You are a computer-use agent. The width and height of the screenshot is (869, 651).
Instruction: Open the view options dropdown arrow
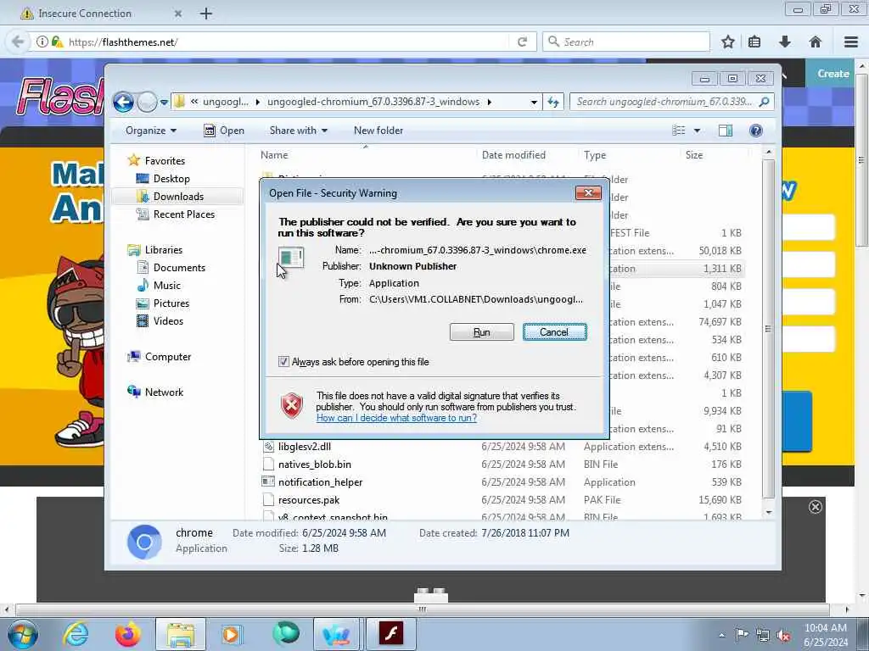(x=698, y=131)
